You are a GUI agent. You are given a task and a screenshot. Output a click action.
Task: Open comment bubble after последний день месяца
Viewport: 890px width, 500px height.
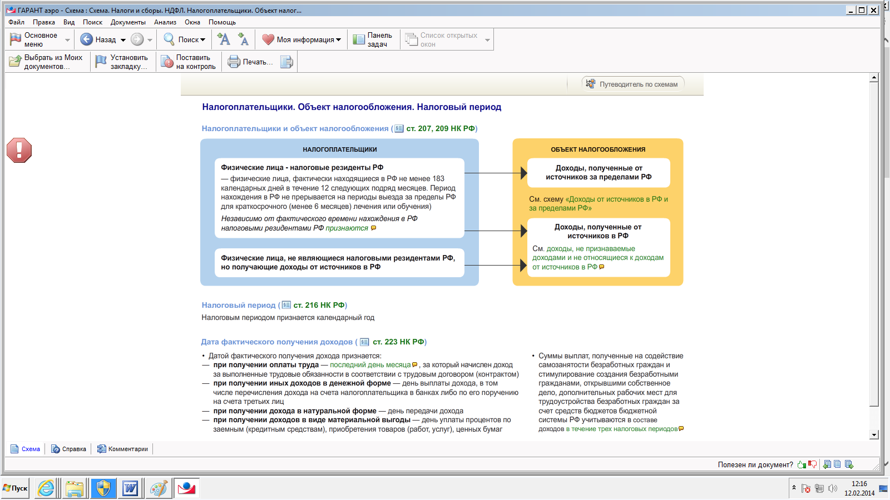(414, 365)
